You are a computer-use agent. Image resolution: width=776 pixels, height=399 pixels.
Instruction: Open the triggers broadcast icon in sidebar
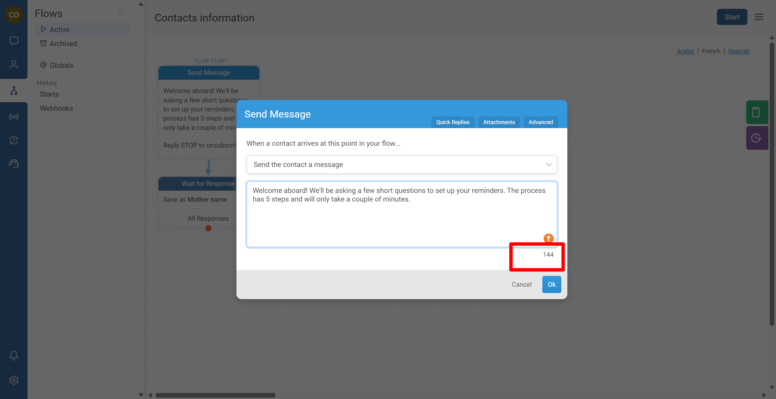click(x=14, y=117)
